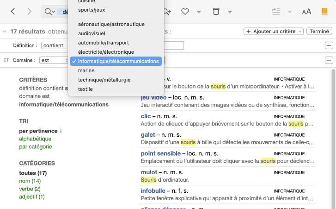
Task: Remove the Définition criterion with minus button
Action: [x=329, y=45]
